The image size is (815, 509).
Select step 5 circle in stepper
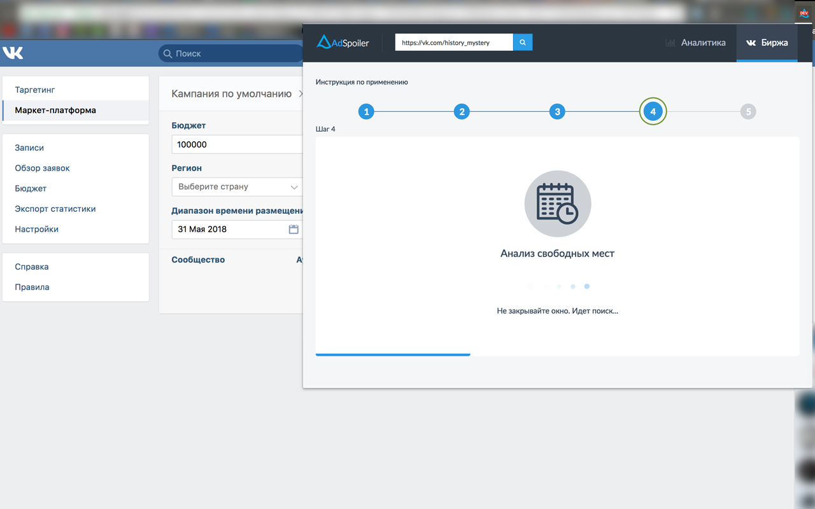(748, 112)
